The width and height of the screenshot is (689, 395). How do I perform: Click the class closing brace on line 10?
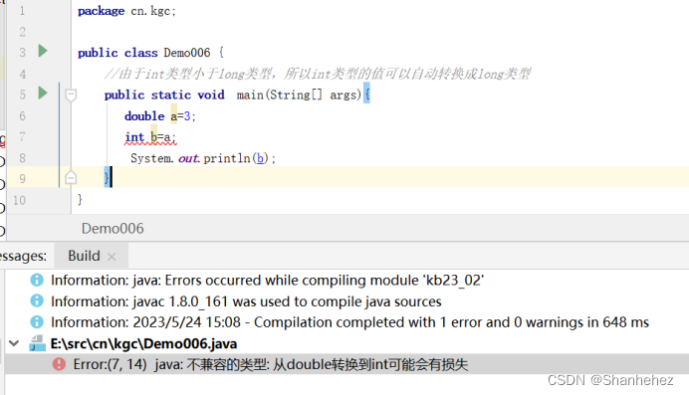(x=80, y=200)
